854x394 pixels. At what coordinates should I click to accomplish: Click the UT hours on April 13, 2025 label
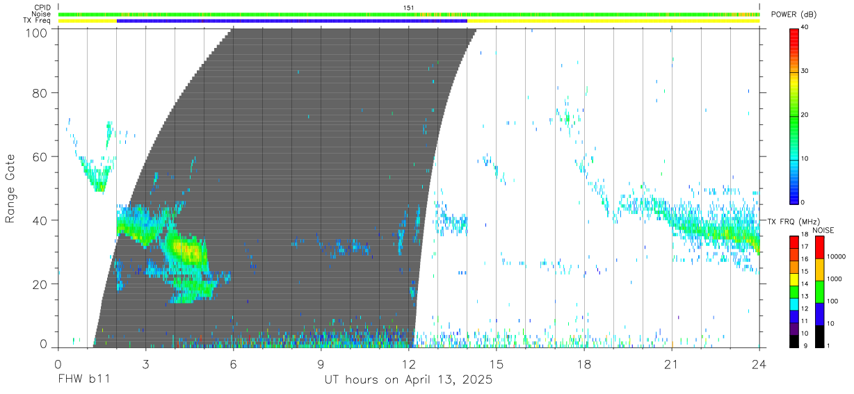click(409, 380)
